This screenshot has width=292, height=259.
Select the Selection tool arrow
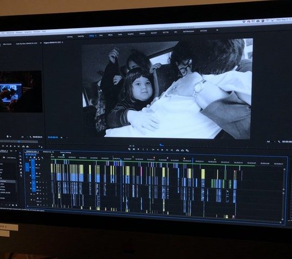[21, 153]
